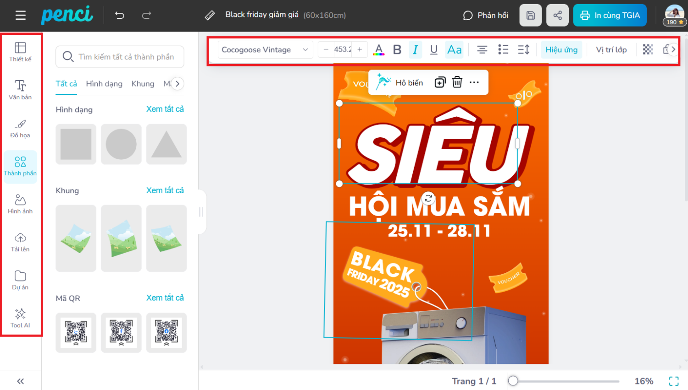The width and height of the screenshot is (688, 390).
Task: Open the Tool AI panel
Action: 20,318
